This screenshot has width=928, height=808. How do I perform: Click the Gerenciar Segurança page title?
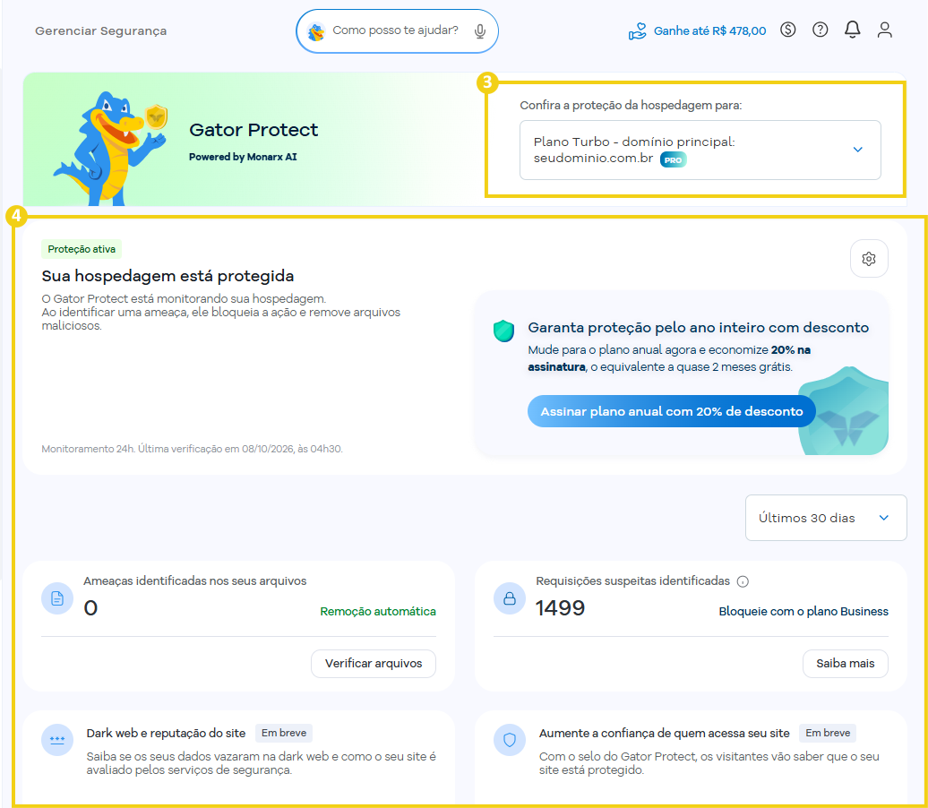coord(100,30)
